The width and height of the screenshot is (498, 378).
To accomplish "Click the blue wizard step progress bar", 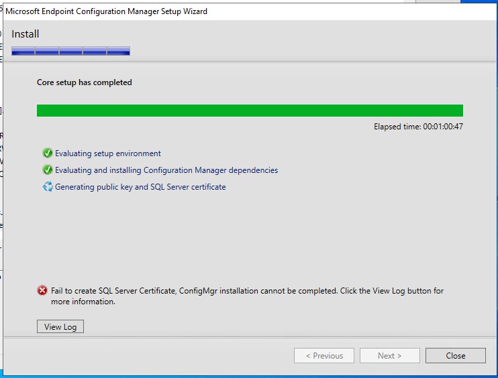I will pyautogui.click(x=70, y=51).
